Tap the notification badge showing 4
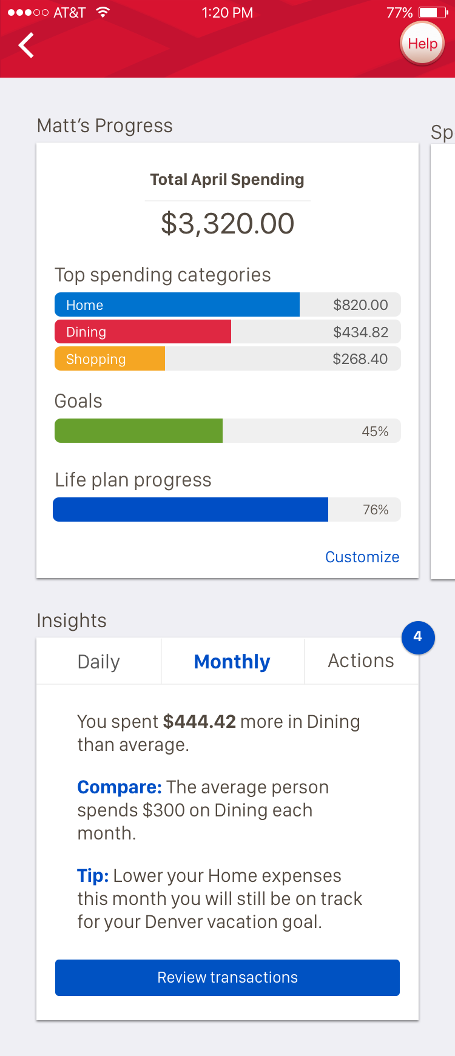Image resolution: width=455 pixels, height=1056 pixels. point(418,637)
